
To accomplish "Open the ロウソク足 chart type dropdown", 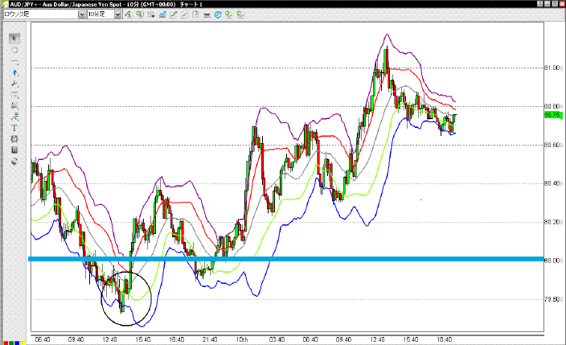I will coord(79,14).
